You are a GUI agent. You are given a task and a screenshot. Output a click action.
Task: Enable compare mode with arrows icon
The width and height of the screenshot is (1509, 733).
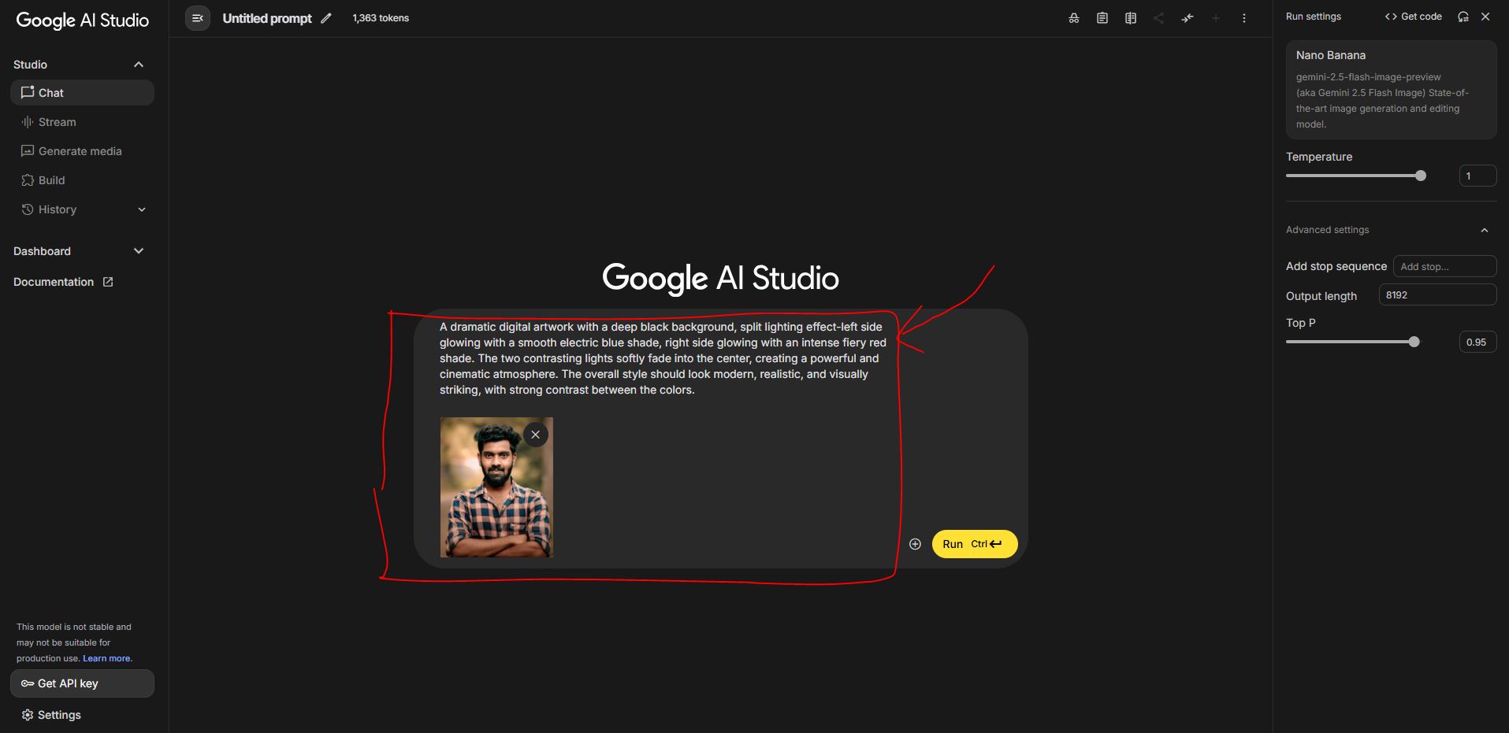[1187, 17]
